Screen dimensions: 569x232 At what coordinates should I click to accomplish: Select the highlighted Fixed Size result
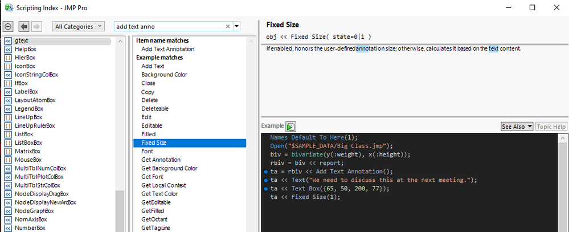(x=190, y=143)
